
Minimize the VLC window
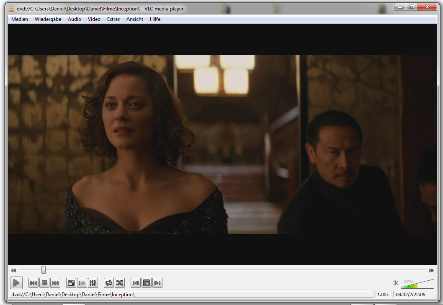coord(400,7)
